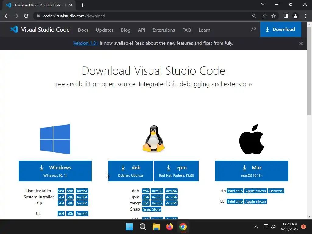Image resolution: width=312 pixels, height=234 pixels.
Task: Open site search magnifier icon
Action: tap(253, 30)
